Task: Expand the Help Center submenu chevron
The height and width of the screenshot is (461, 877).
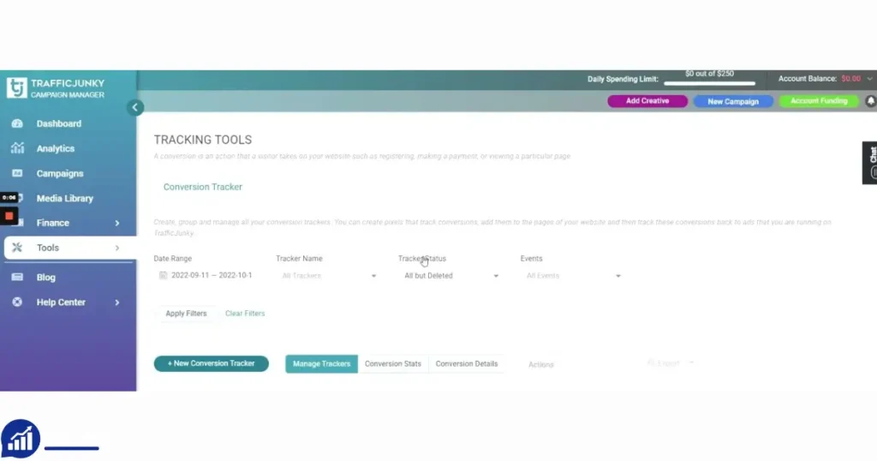Action: 116,302
